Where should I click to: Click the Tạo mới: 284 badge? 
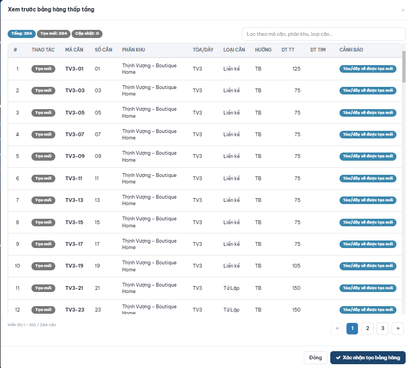point(54,34)
